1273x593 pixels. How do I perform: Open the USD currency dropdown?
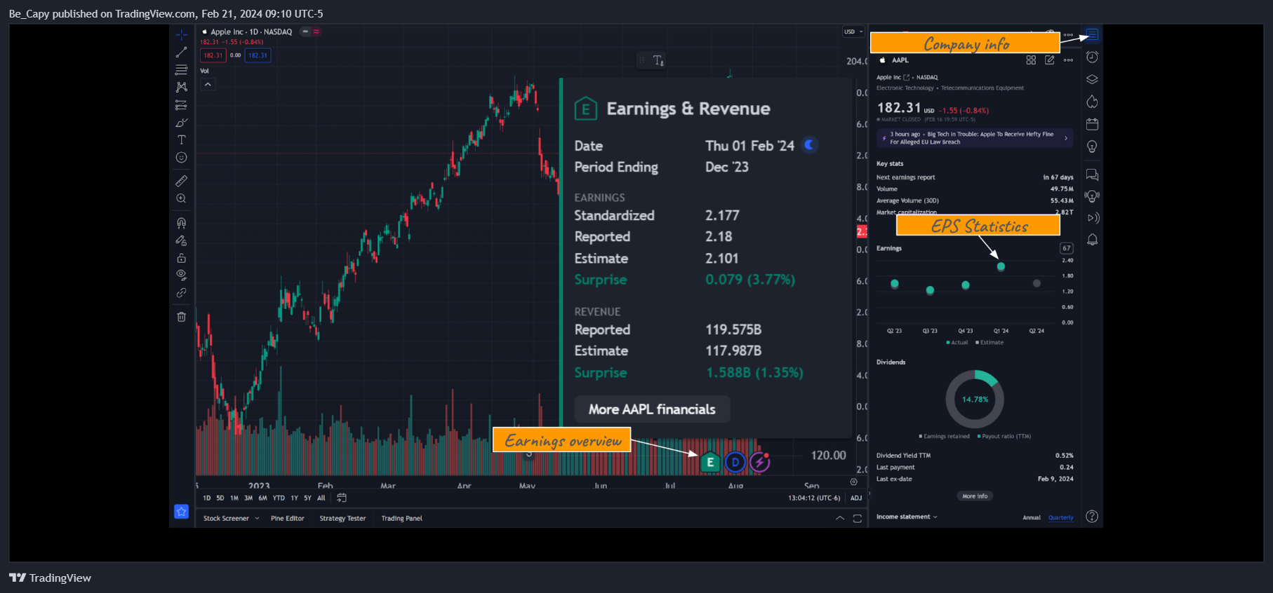coord(853,32)
